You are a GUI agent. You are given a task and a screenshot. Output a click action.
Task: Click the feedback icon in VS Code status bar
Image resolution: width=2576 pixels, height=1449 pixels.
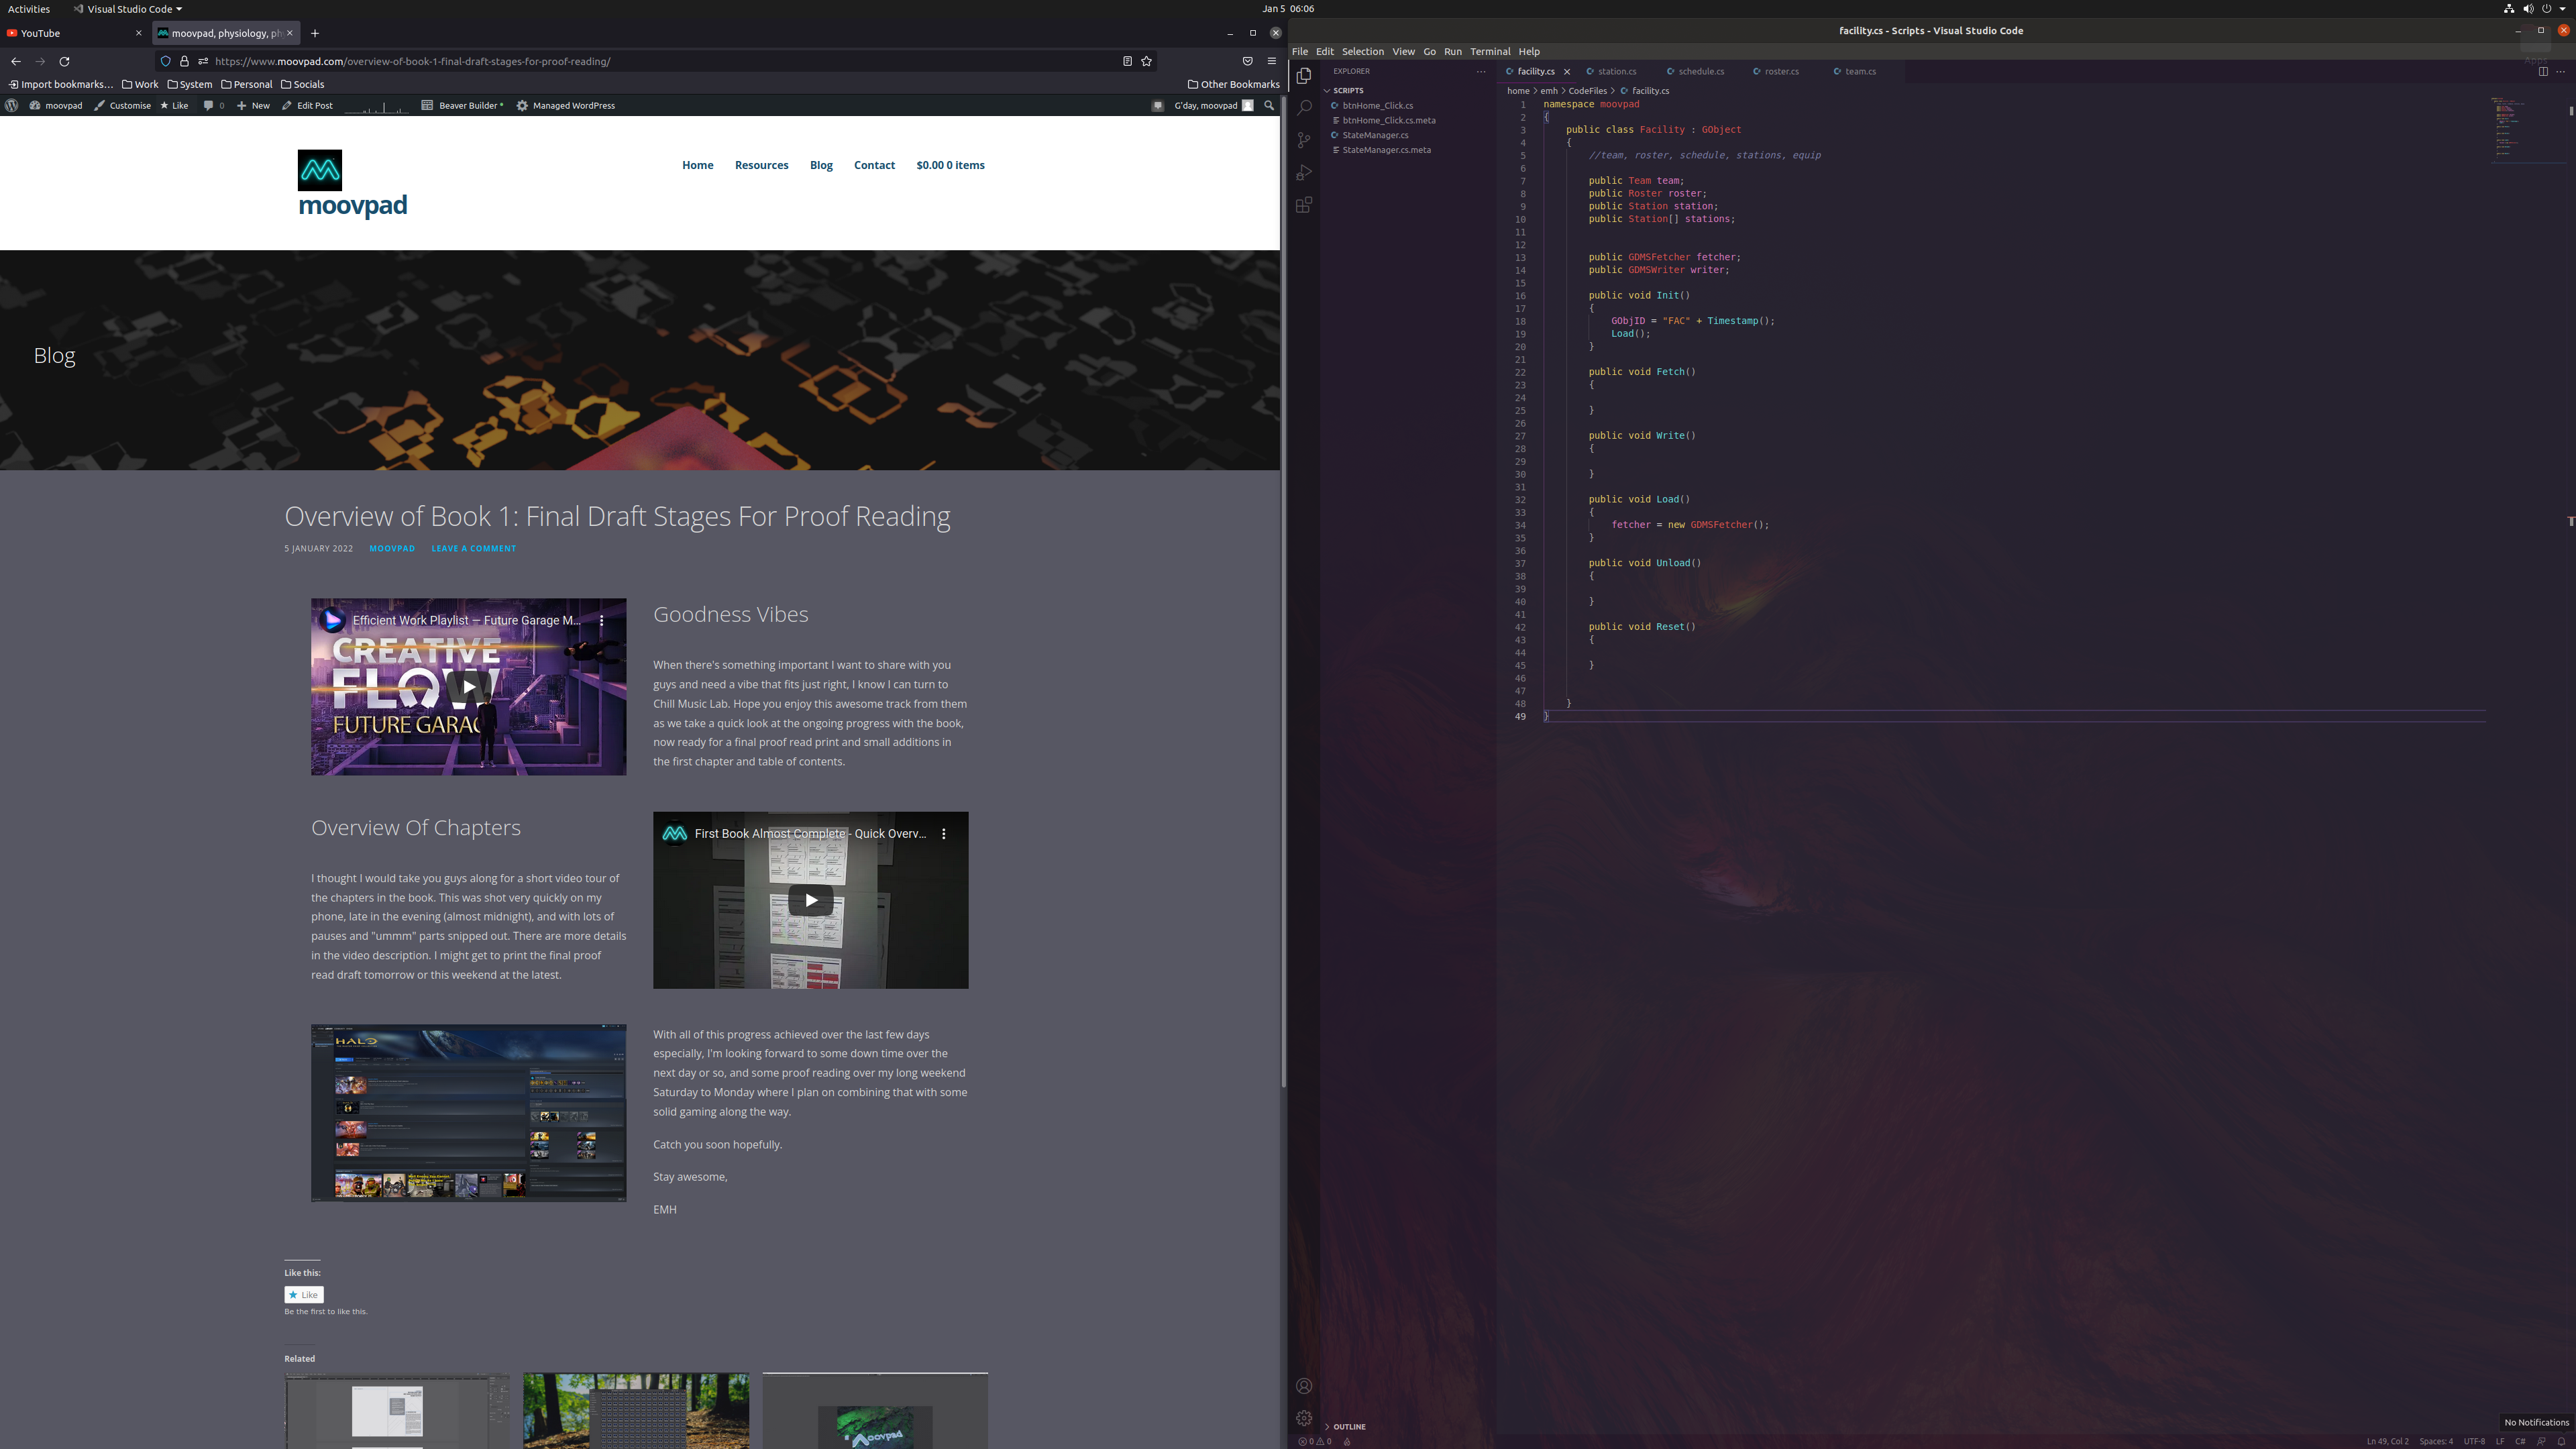click(x=2541, y=1441)
